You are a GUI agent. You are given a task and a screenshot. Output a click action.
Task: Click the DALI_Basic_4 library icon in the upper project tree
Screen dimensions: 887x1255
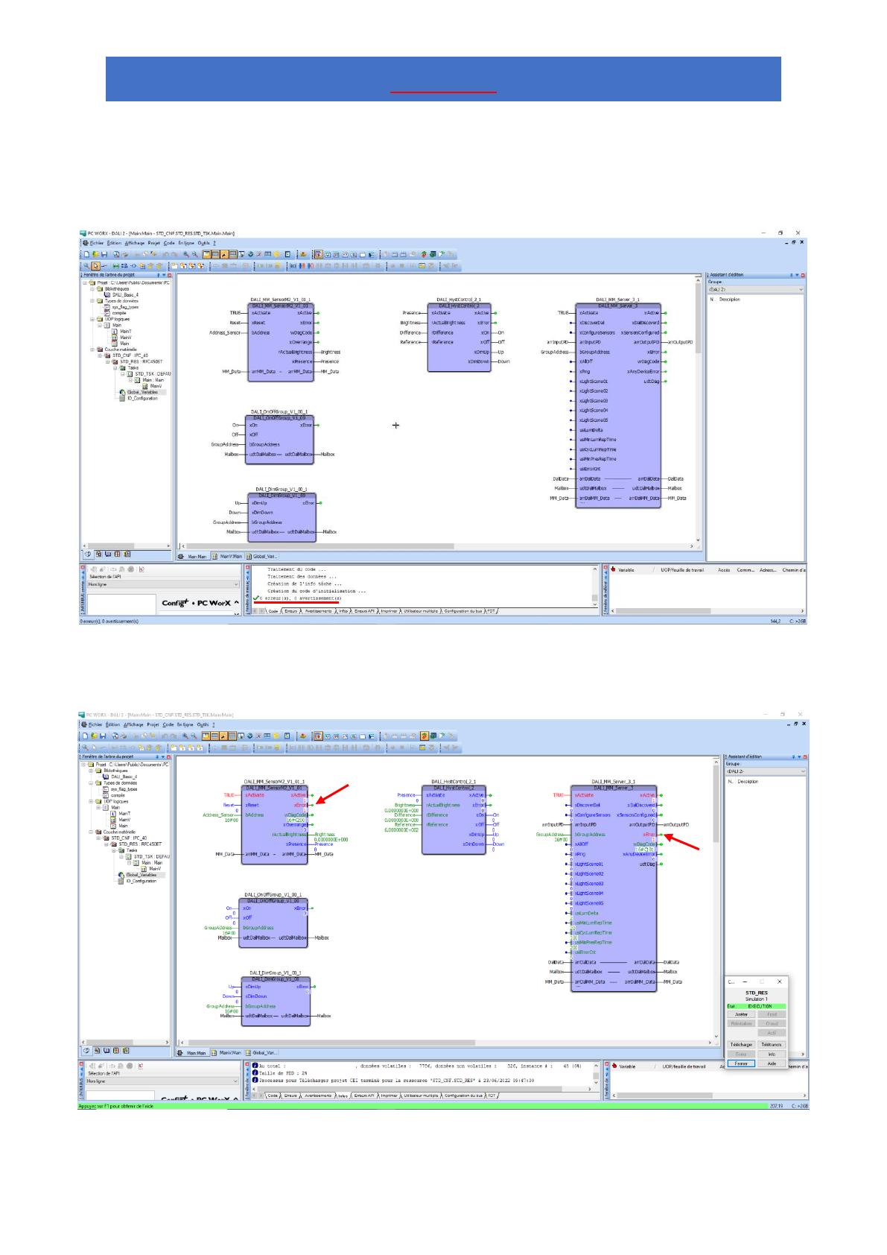click(x=105, y=294)
